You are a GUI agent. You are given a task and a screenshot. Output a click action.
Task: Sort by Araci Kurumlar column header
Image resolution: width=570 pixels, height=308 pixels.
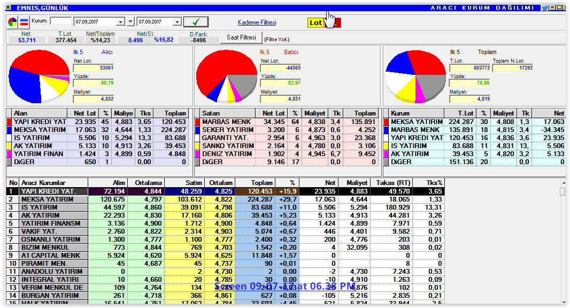(53, 182)
